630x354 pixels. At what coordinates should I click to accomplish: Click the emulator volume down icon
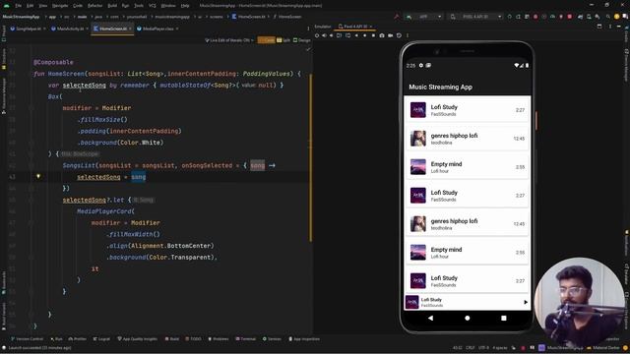click(x=331, y=35)
